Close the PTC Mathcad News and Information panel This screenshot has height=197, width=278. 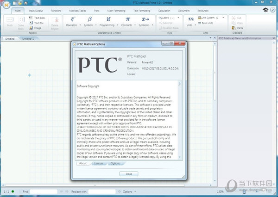coord(274,38)
